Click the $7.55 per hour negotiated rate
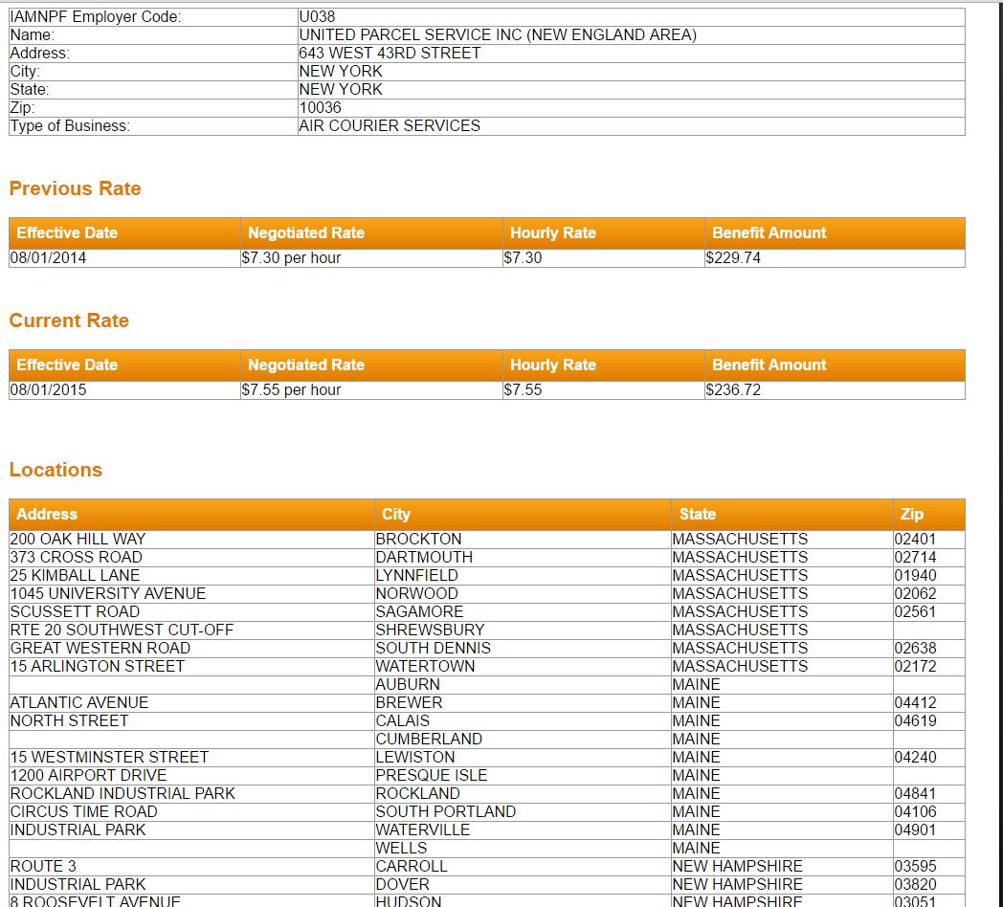Image resolution: width=1003 pixels, height=907 pixels. [x=291, y=389]
